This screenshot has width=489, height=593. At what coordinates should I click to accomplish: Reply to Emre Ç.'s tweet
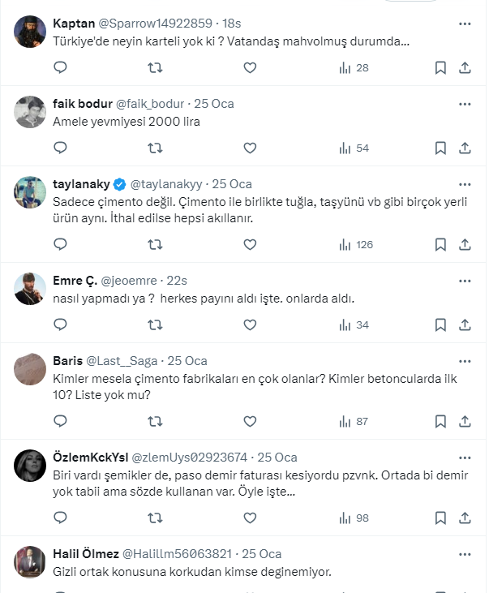point(60,324)
